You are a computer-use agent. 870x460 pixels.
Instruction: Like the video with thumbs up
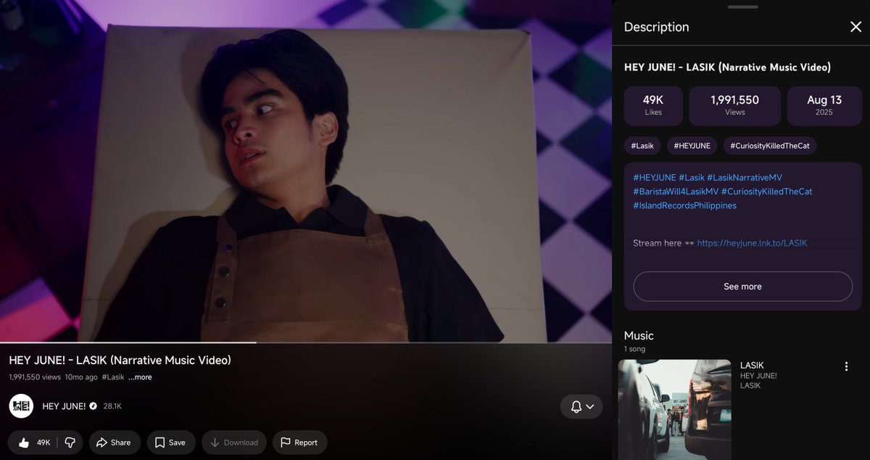[x=33, y=443]
